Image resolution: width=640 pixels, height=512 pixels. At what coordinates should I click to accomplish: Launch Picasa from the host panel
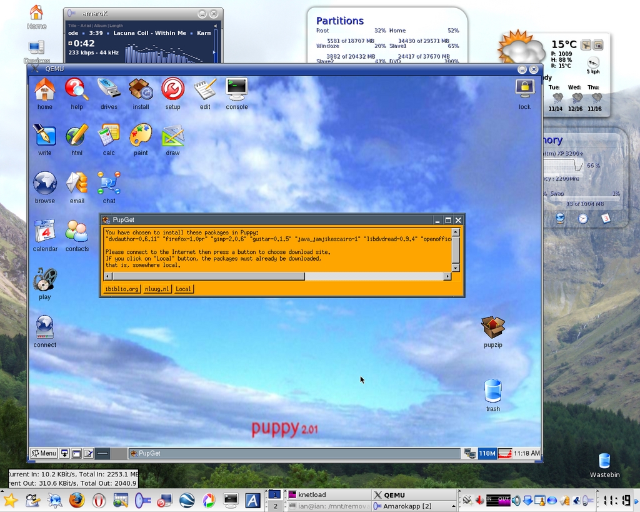point(209,500)
